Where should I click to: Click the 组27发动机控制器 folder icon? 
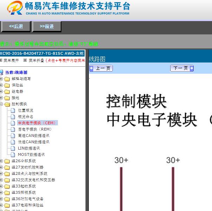point(7,167)
